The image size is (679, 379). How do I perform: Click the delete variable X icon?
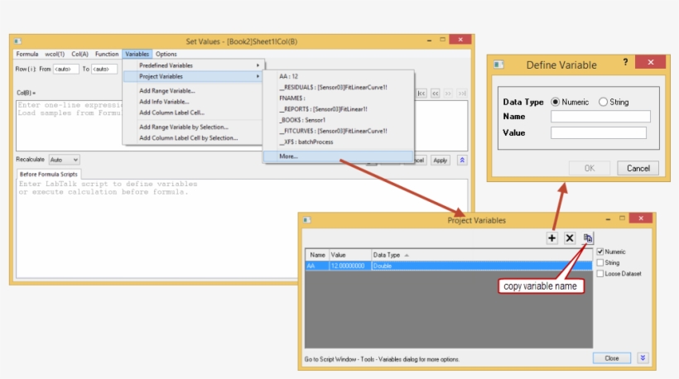[570, 237]
